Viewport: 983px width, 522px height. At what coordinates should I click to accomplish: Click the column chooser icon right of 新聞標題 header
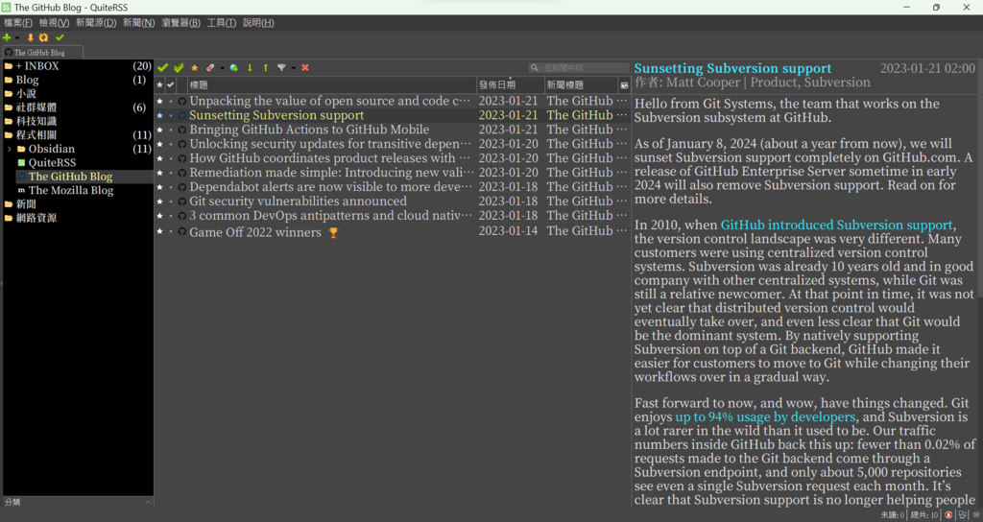(624, 85)
